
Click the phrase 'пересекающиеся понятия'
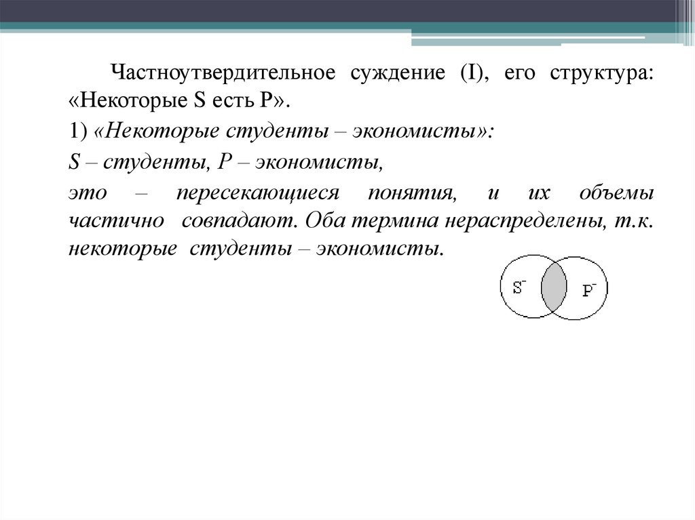(x=316, y=194)
